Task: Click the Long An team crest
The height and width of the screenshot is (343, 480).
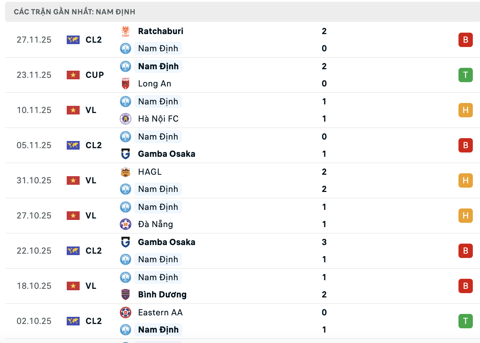Action: 125,84
